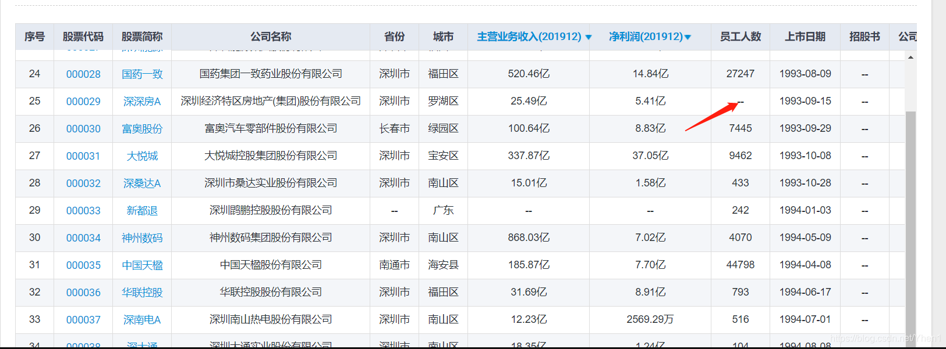Image resolution: width=946 pixels, height=349 pixels.
Task: Open stock code 000028 link
Action: click(83, 74)
